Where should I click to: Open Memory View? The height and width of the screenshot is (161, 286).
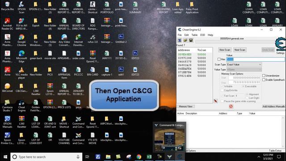(186, 106)
